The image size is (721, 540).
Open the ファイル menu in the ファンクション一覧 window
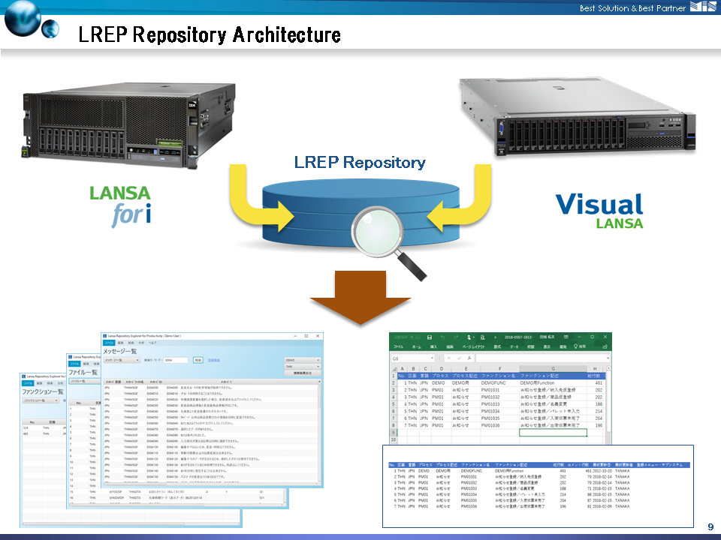29,383
